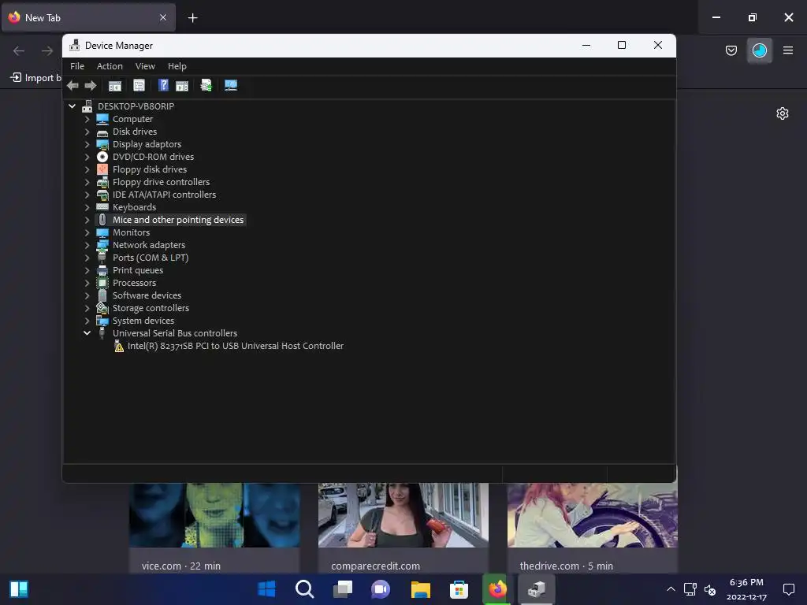Open Microsoft Store from the taskbar
The width and height of the screenshot is (807, 605).
[x=459, y=589]
